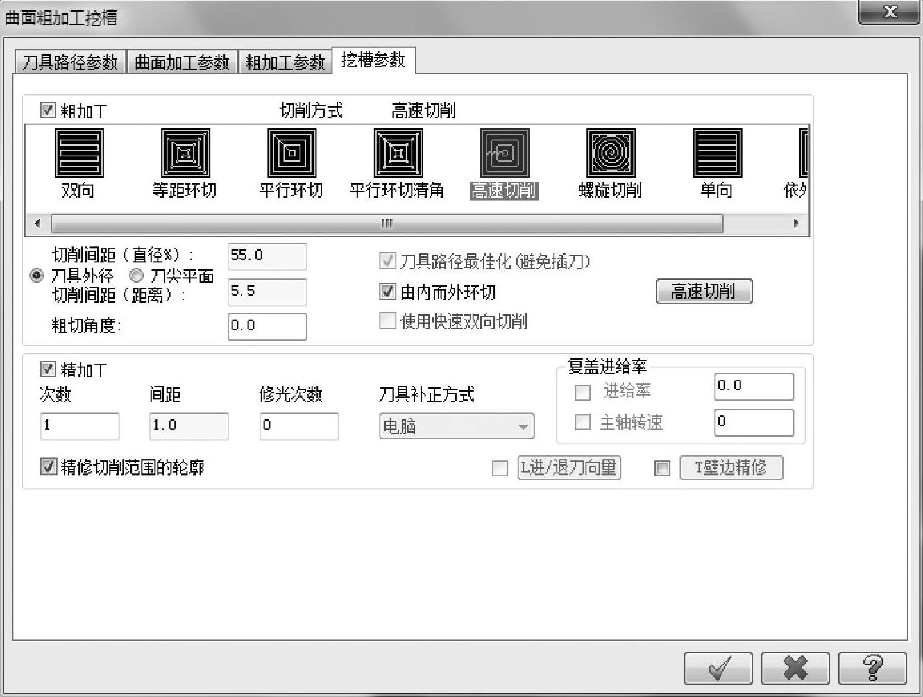
Task: Select the 刀尖平面 radio button
Action: coord(137,276)
